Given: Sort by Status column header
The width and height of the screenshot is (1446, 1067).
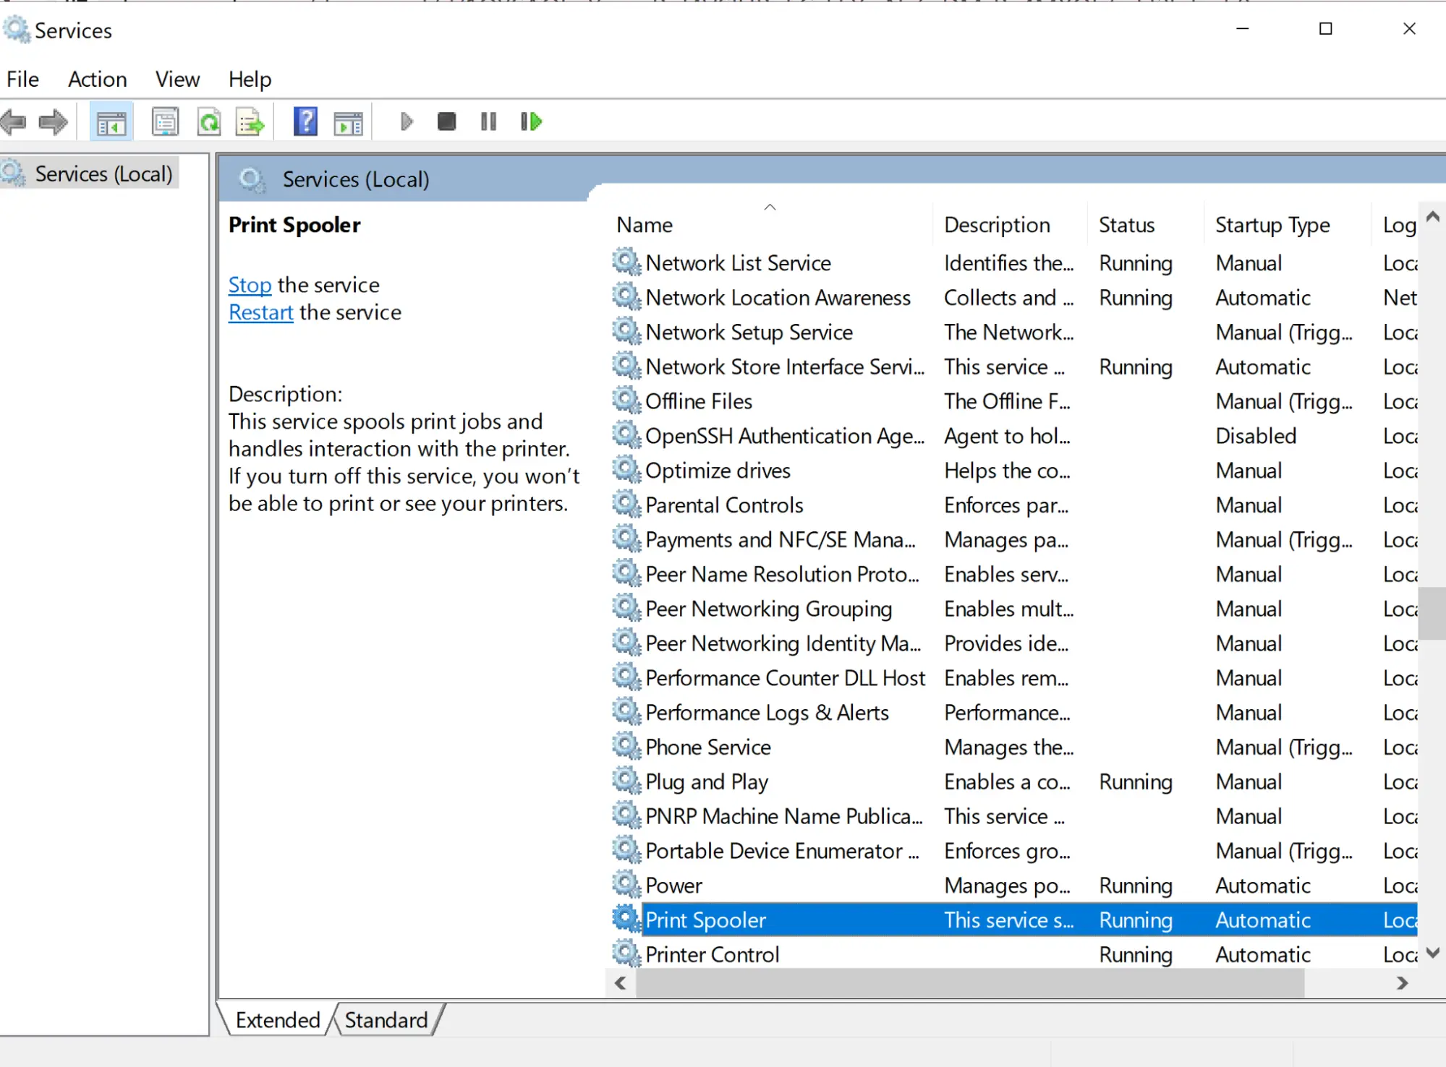Looking at the screenshot, I should tap(1145, 225).
